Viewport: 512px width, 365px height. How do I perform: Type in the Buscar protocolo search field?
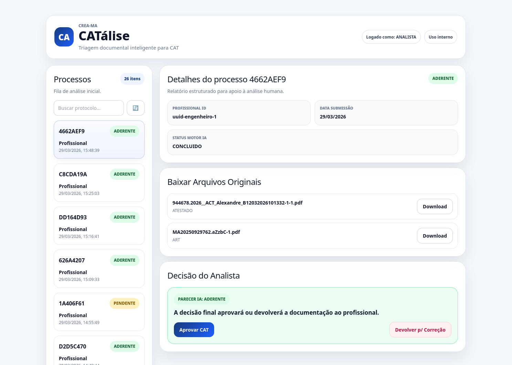(x=88, y=108)
